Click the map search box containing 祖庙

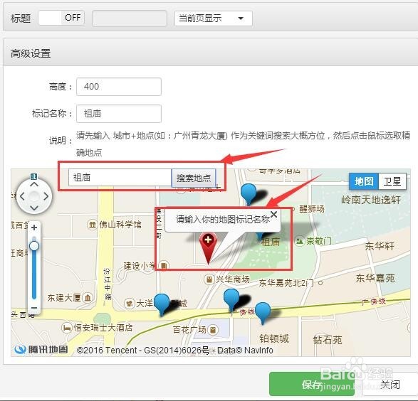pos(120,177)
